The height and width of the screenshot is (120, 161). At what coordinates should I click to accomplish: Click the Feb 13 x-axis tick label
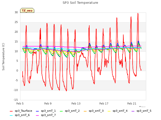(76, 103)
